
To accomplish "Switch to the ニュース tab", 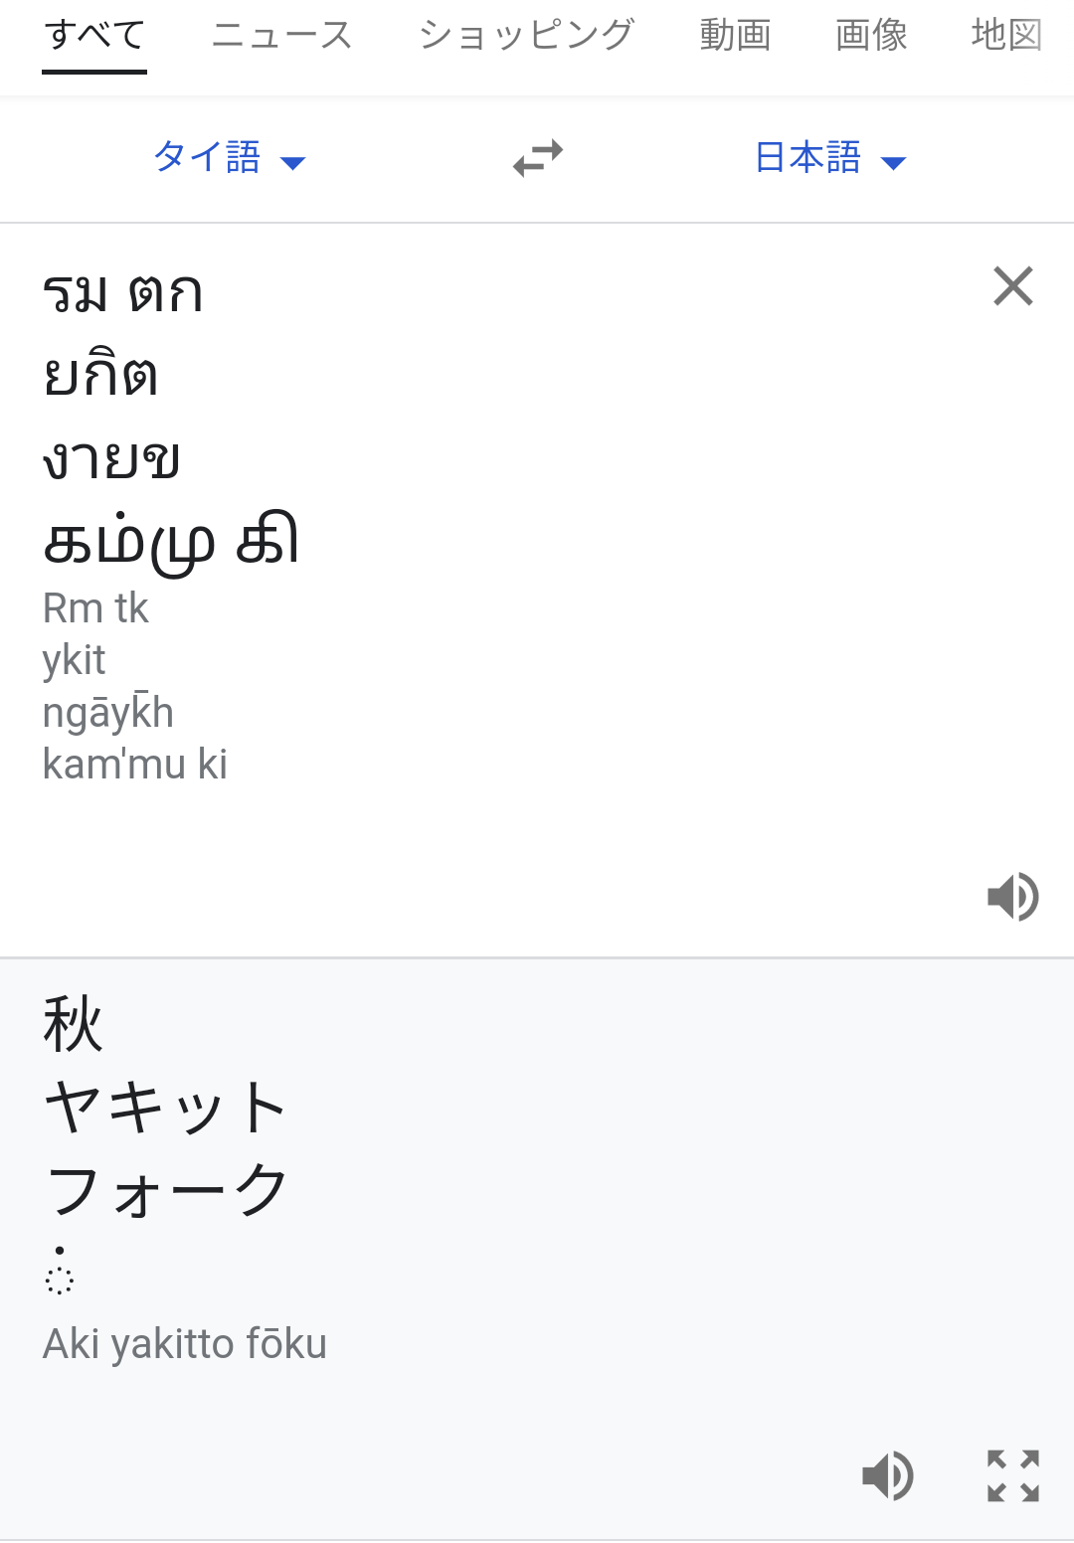I will [282, 36].
